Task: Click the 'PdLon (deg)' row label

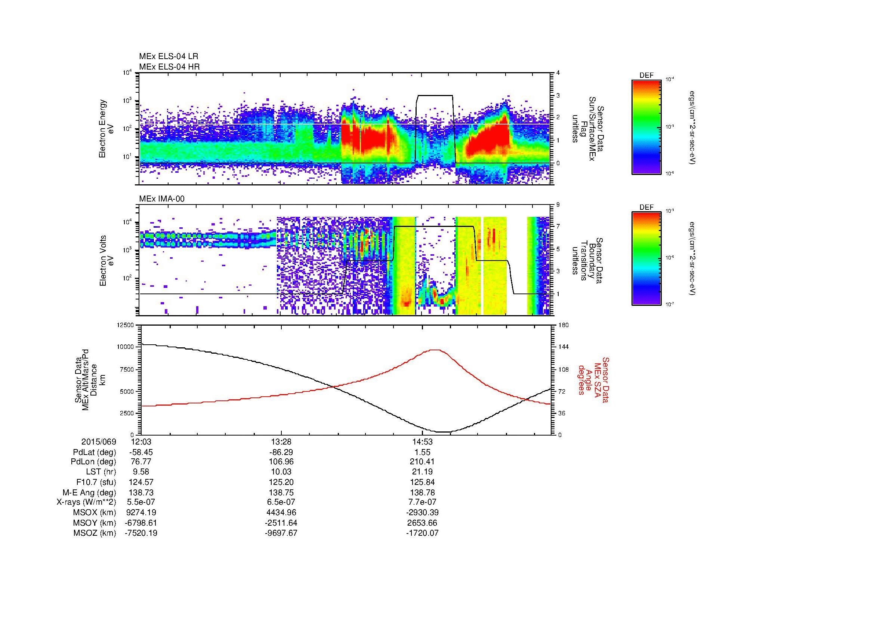Action: click(x=93, y=462)
